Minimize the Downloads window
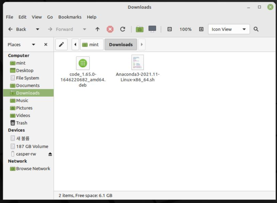Image resolution: width=277 pixels, height=203 pixels. (x=248, y=7)
